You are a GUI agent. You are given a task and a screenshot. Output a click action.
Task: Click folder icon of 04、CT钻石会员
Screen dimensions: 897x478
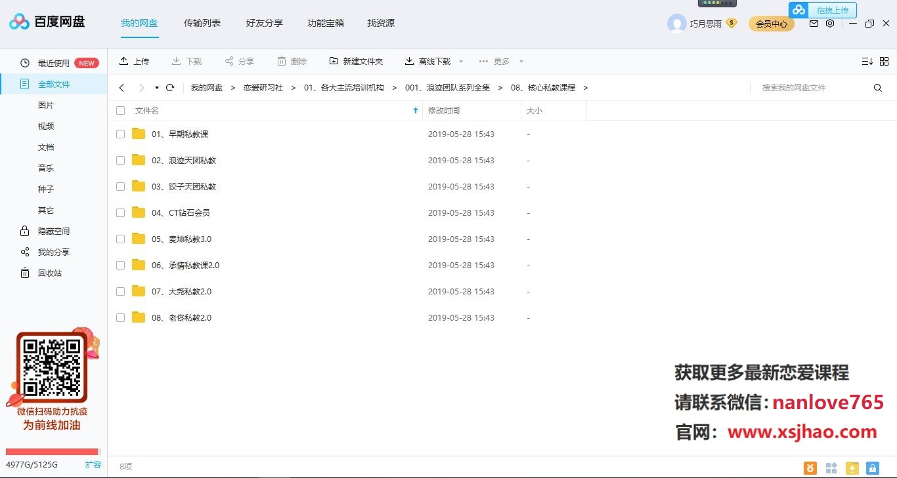[x=139, y=212]
